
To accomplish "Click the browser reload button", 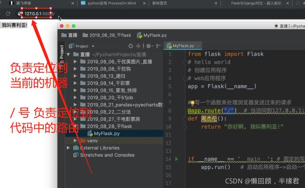I will [x=8, y=14].
